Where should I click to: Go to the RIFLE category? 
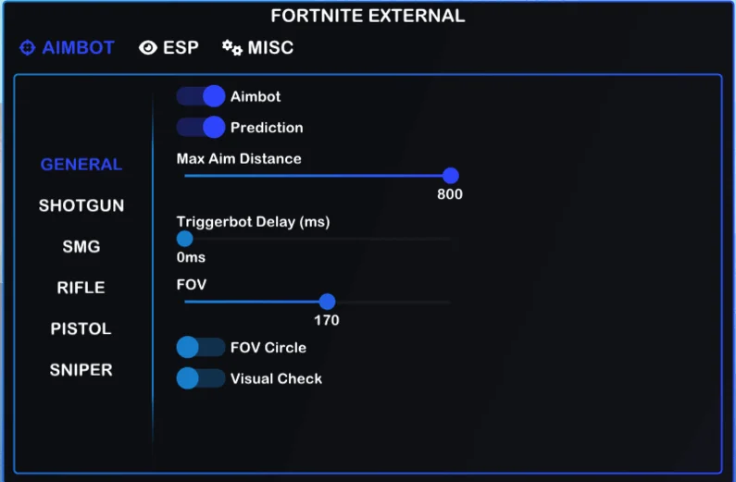pos(81,288)
